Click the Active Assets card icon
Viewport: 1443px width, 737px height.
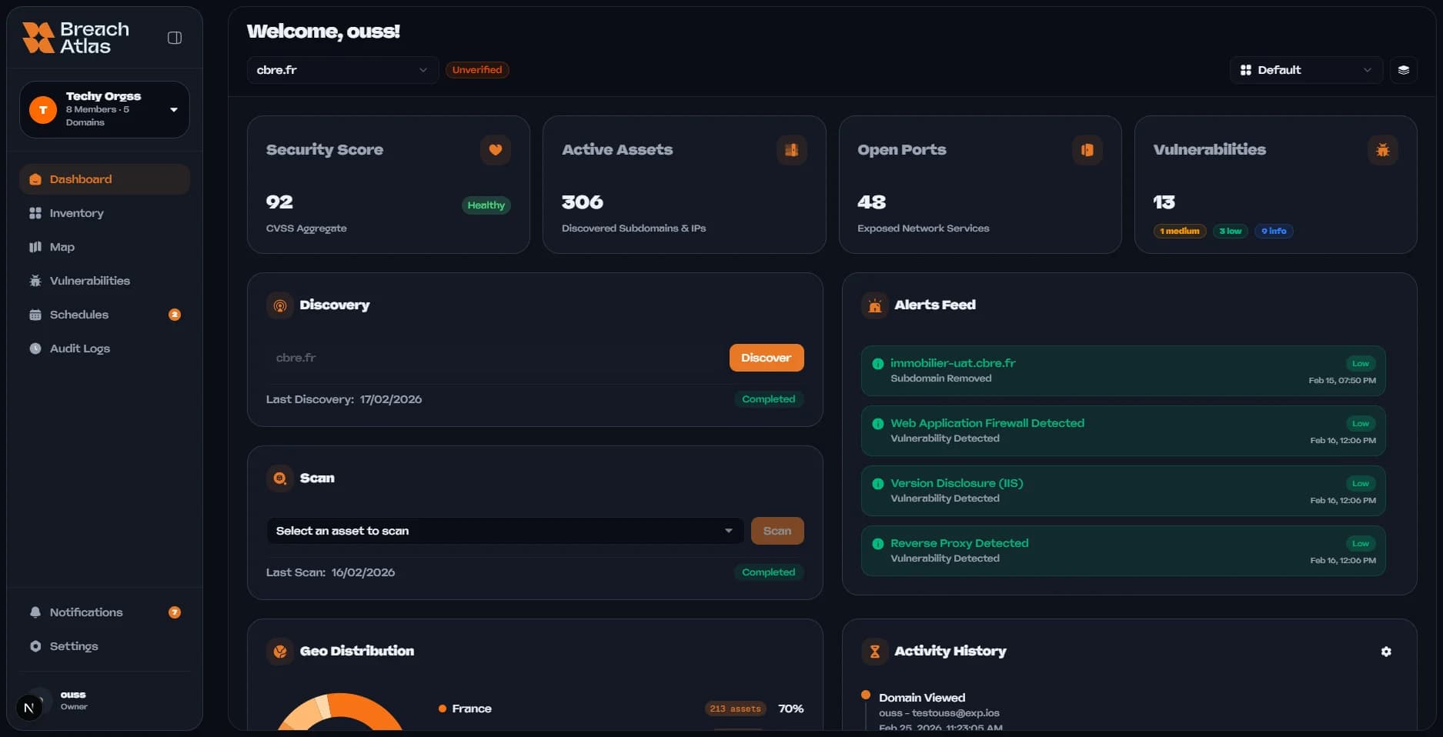(791, 150)
